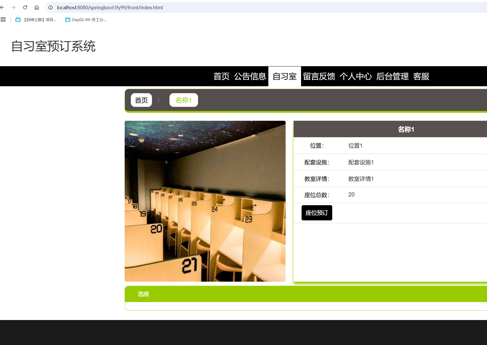Click the browser forward arrow
The image size is (487, 345).
13,7
